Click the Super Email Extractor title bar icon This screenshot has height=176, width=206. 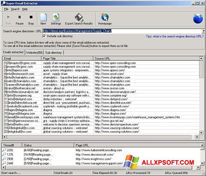pos(3,3)
